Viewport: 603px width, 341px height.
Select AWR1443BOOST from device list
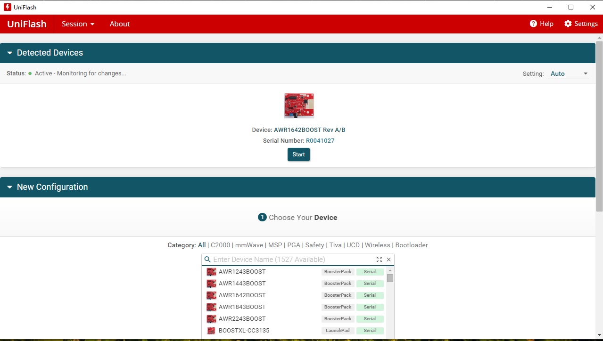point(242,284)
